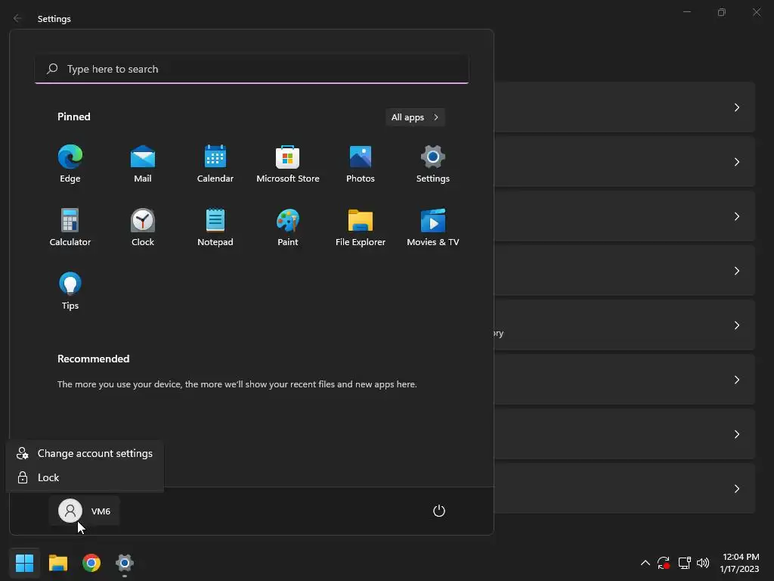774x581 pixels.
Task: Open network status tray icon
Action: point(684,563)
